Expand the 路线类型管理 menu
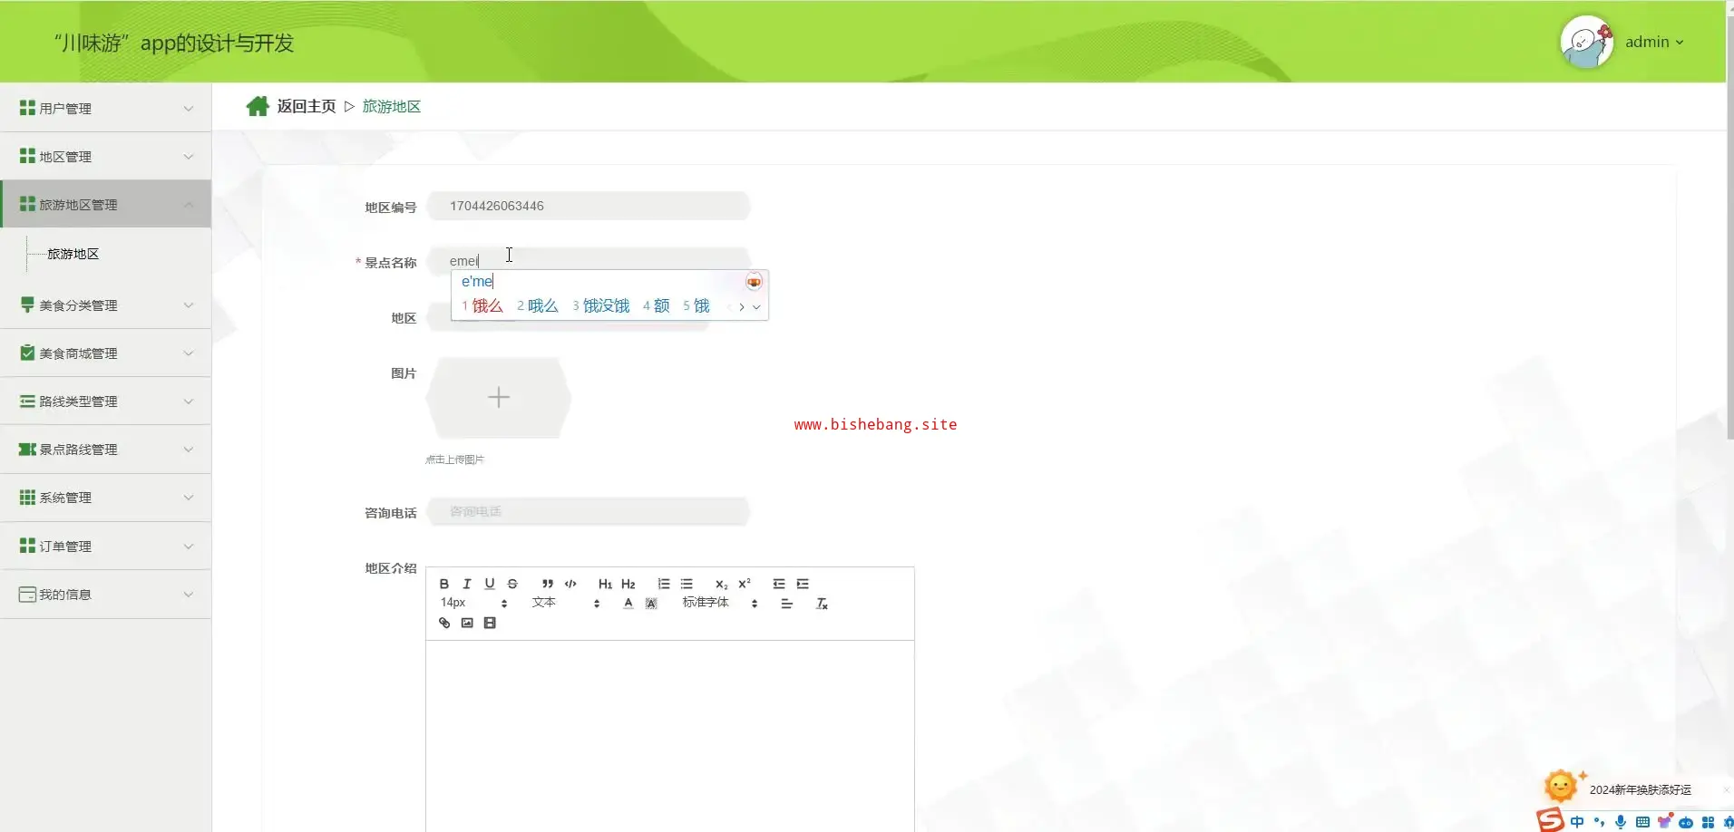 click(106, 401)
